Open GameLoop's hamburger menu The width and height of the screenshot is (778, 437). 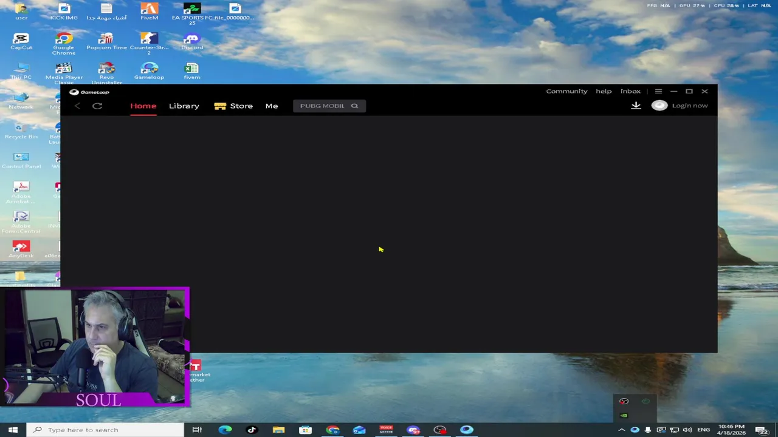click(x=658, y=91)
